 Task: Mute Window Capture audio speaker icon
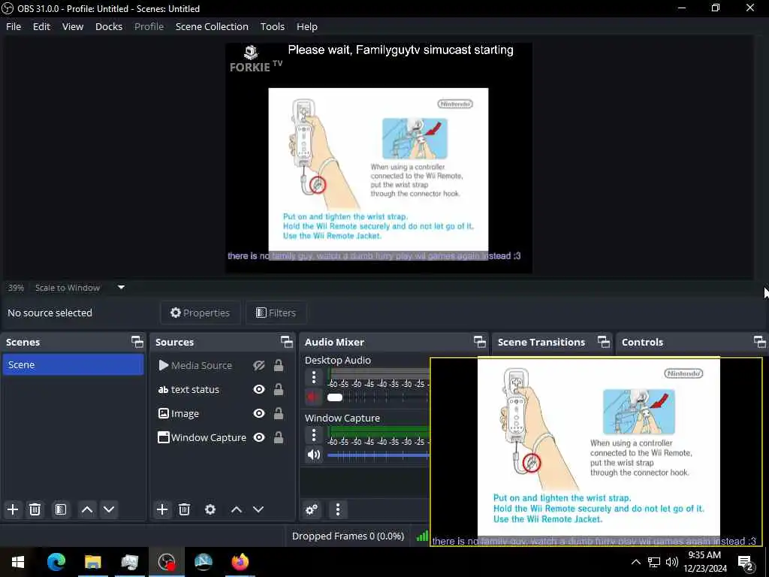point(314,455)
